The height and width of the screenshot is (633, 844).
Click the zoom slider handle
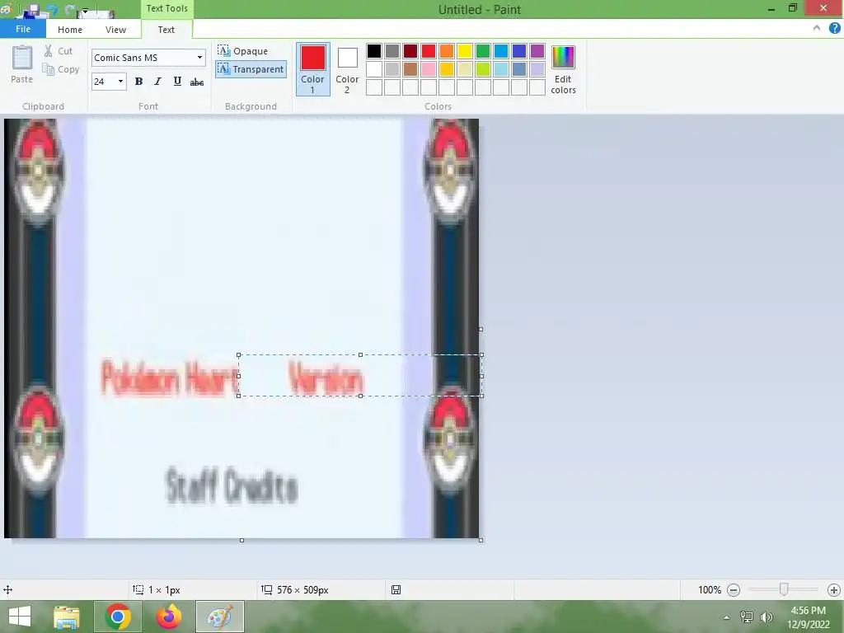click(x=784, y=589)
